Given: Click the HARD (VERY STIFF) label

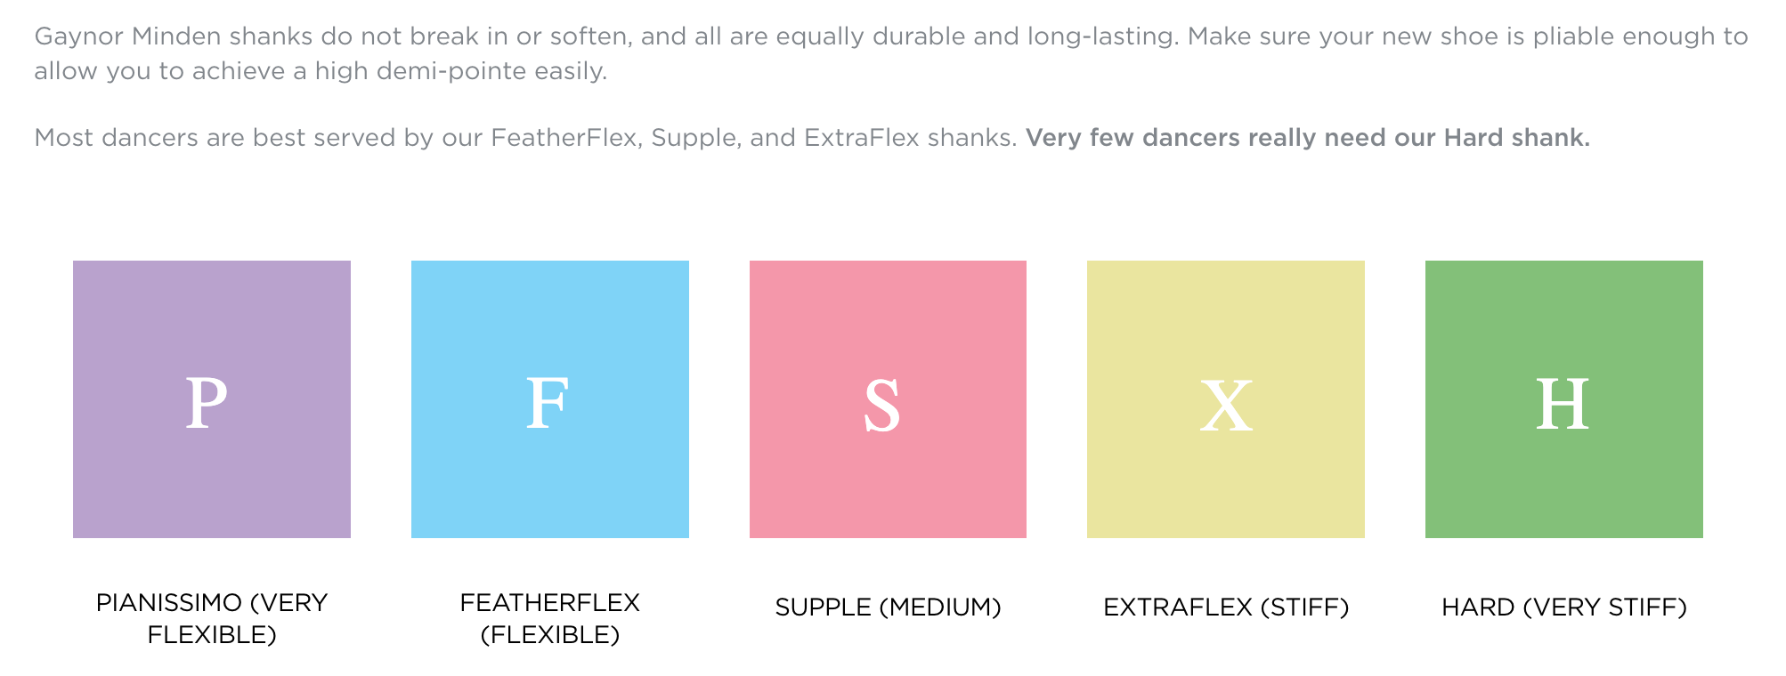Looking at the screenshot, I should [x=1563, y=607].
